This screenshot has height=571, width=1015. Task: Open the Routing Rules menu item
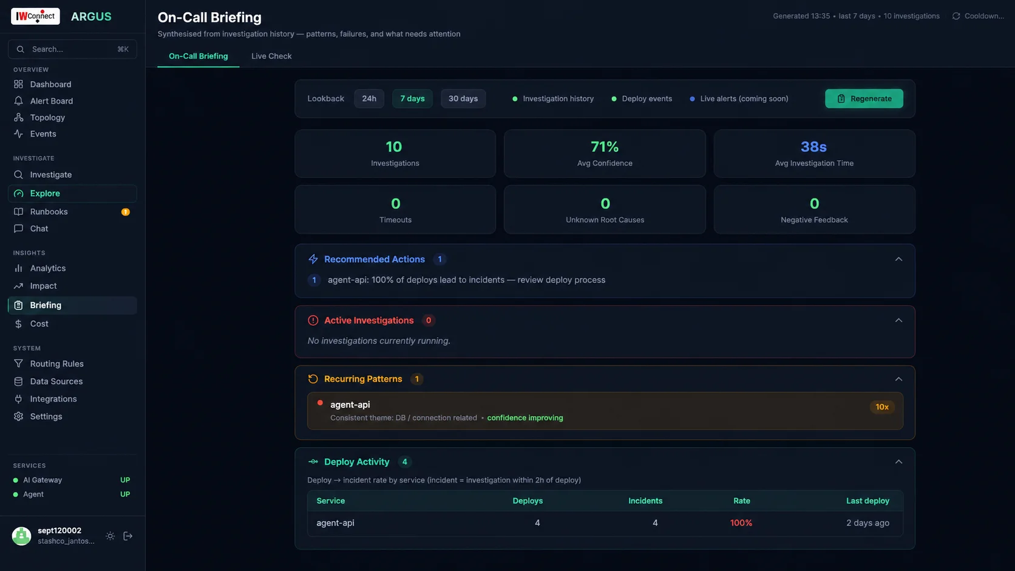coord(72,364)
